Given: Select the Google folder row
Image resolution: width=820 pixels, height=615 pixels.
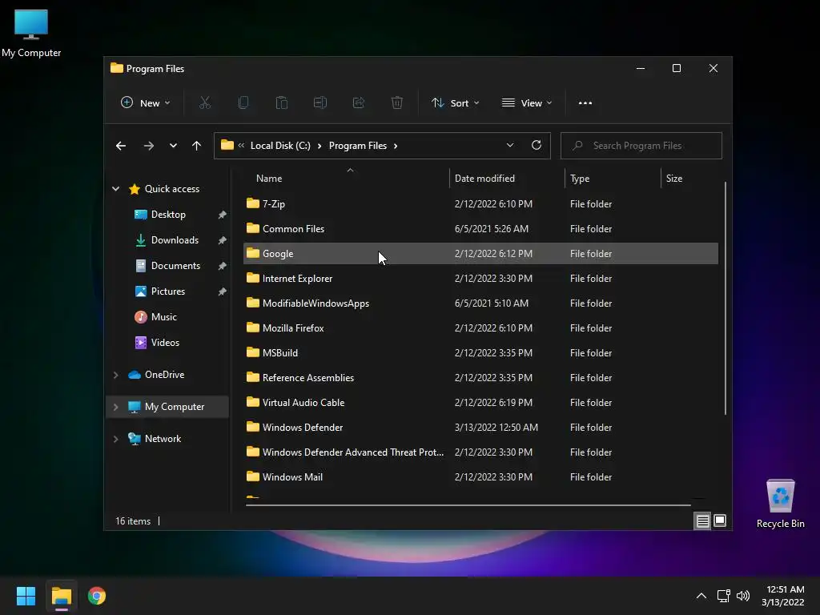Looking at the screenshot, I should click(x=480, y=254).
